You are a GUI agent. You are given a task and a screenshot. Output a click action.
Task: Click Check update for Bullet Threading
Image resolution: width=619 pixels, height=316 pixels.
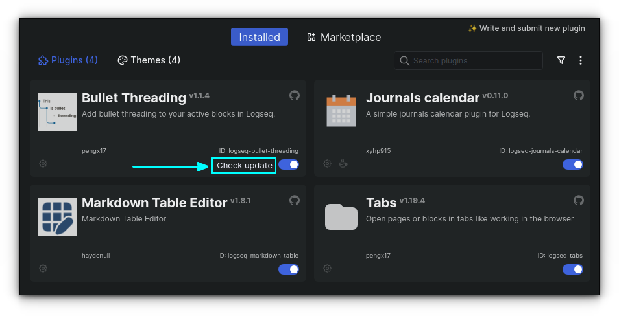point(244,166)
